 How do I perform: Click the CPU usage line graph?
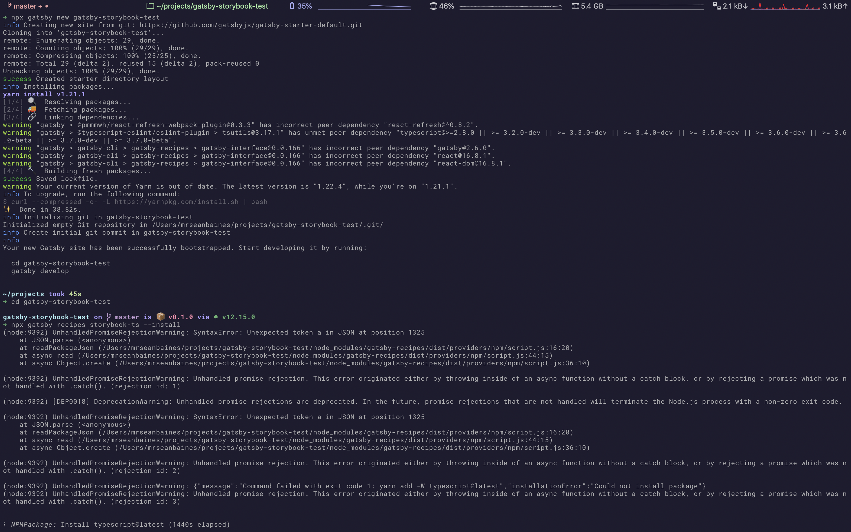(x=510, y=6)
